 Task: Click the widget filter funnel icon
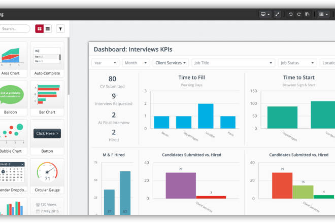tap(60, 28)
